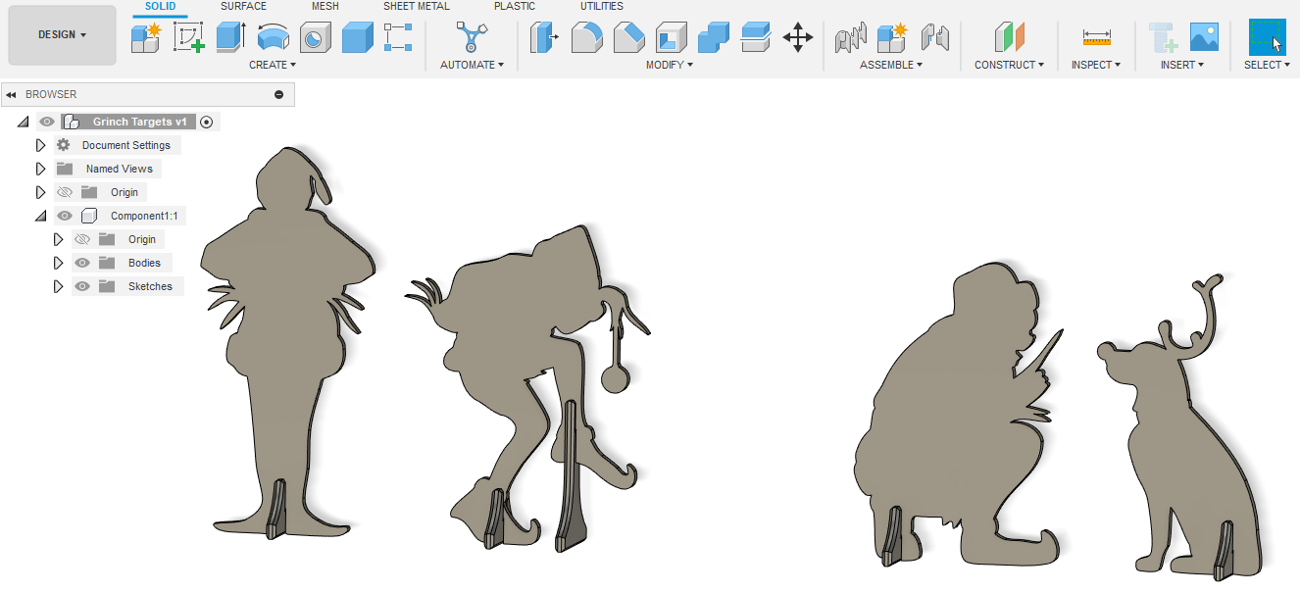Image resolution: width=1300 pixels, height=593 pixels.
Task: Select the Box primitive tool
Action: click(x=357, y=37)
